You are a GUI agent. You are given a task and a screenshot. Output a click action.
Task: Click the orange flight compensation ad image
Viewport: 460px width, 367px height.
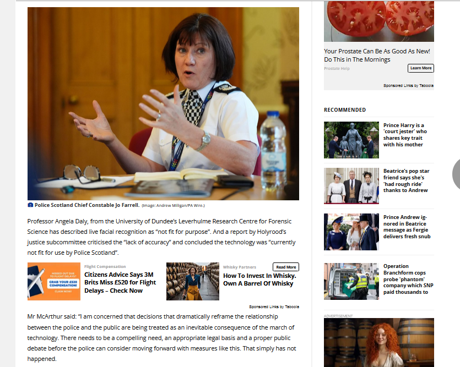[54, 281]
